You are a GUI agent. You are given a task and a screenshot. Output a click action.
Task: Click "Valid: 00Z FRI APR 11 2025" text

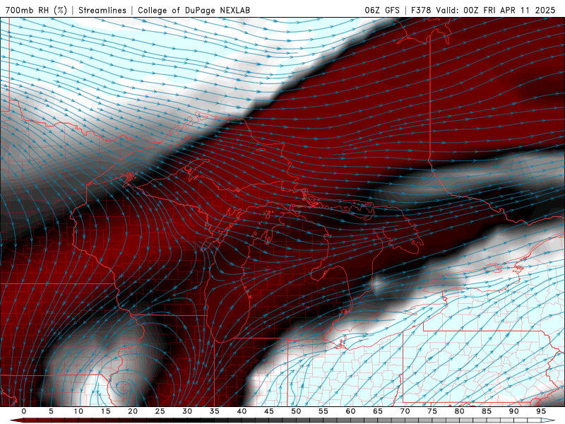pyautogui.click(x=496, y=10)
